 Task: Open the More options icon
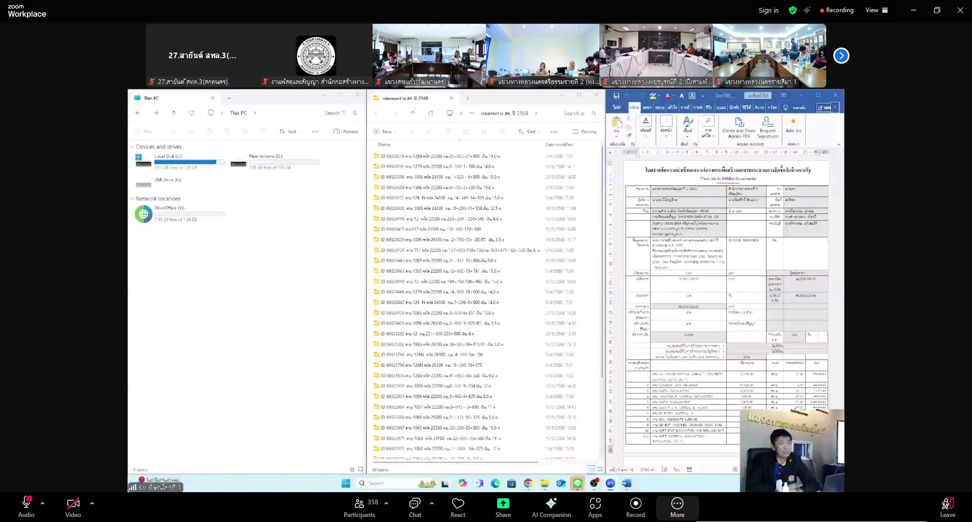pyautogui.click(x=677, y=504)
